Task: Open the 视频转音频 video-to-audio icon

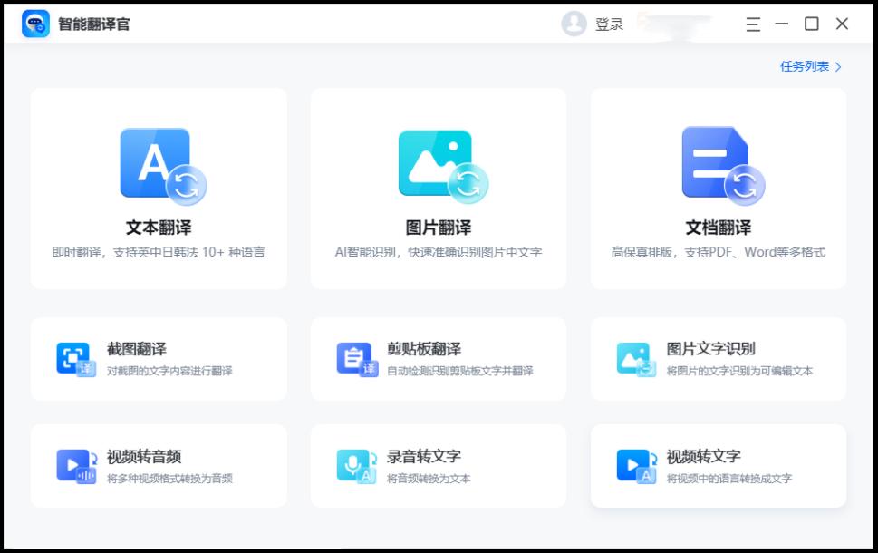Action: 76,464
